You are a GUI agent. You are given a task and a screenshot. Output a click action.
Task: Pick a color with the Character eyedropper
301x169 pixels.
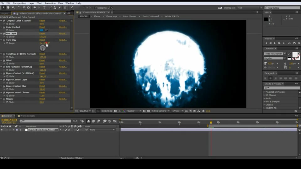pos(289,54)
